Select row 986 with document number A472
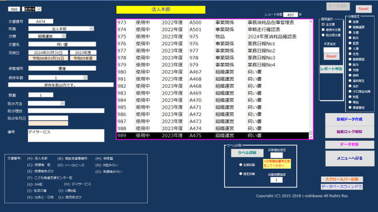Image resolution: width=378 pixels, height=212 pixels. pos(213,115)
